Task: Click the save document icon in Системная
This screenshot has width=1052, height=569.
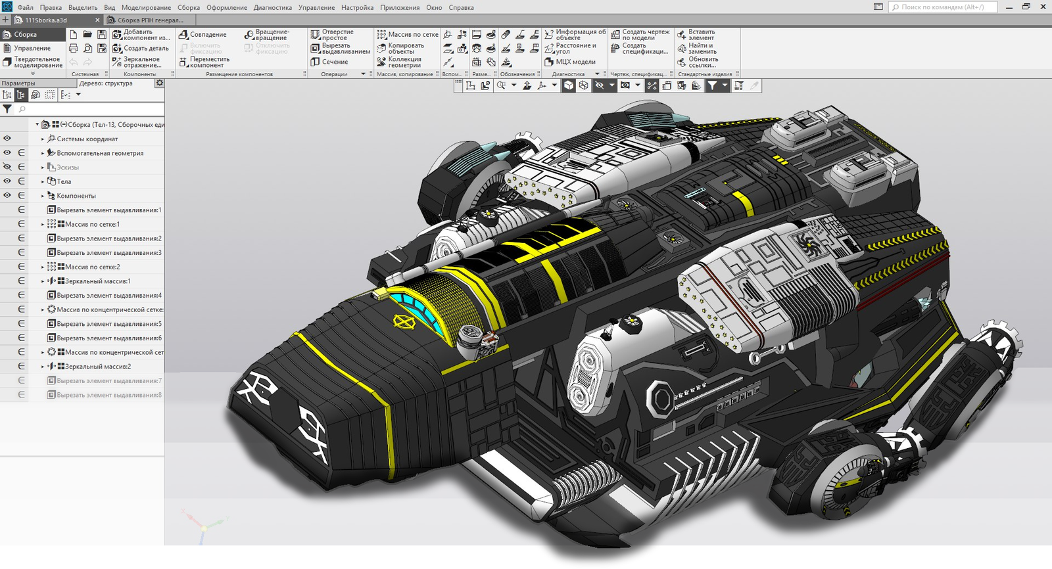Action: coord(102,34)
